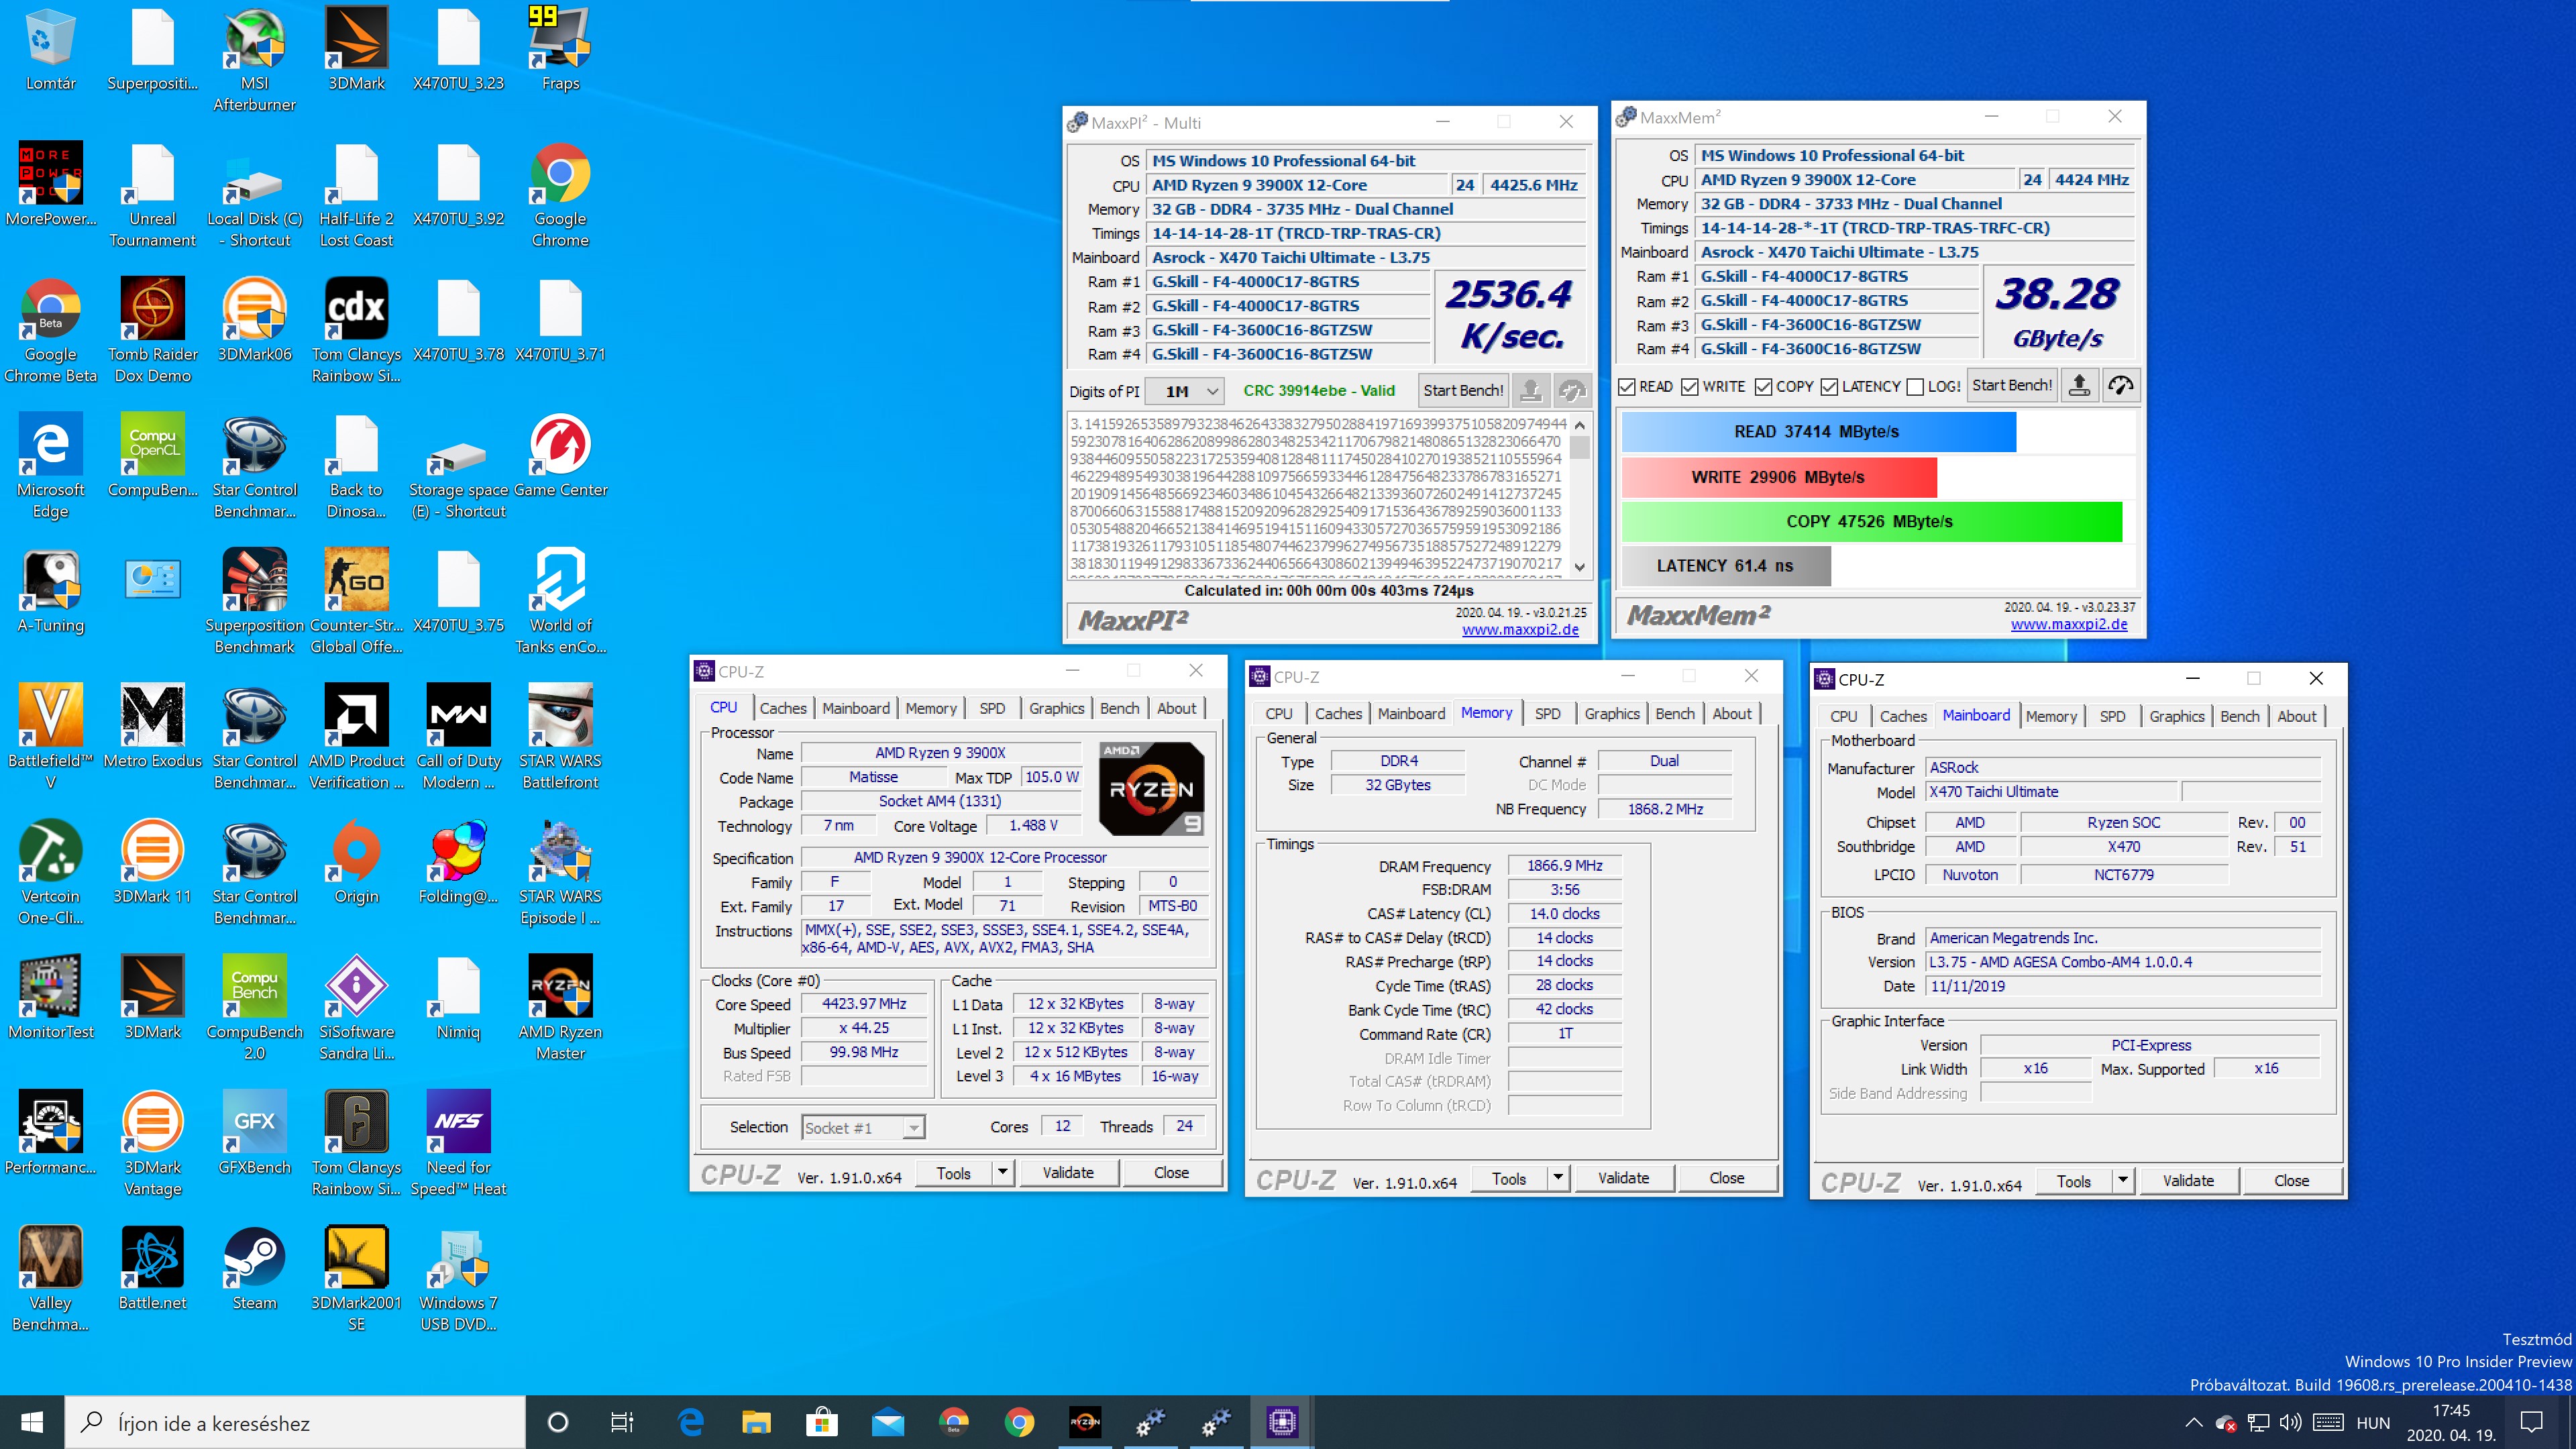
Task: Enable LOG! checkbox in MaxxMem
Action: [x=1916, y=386]
